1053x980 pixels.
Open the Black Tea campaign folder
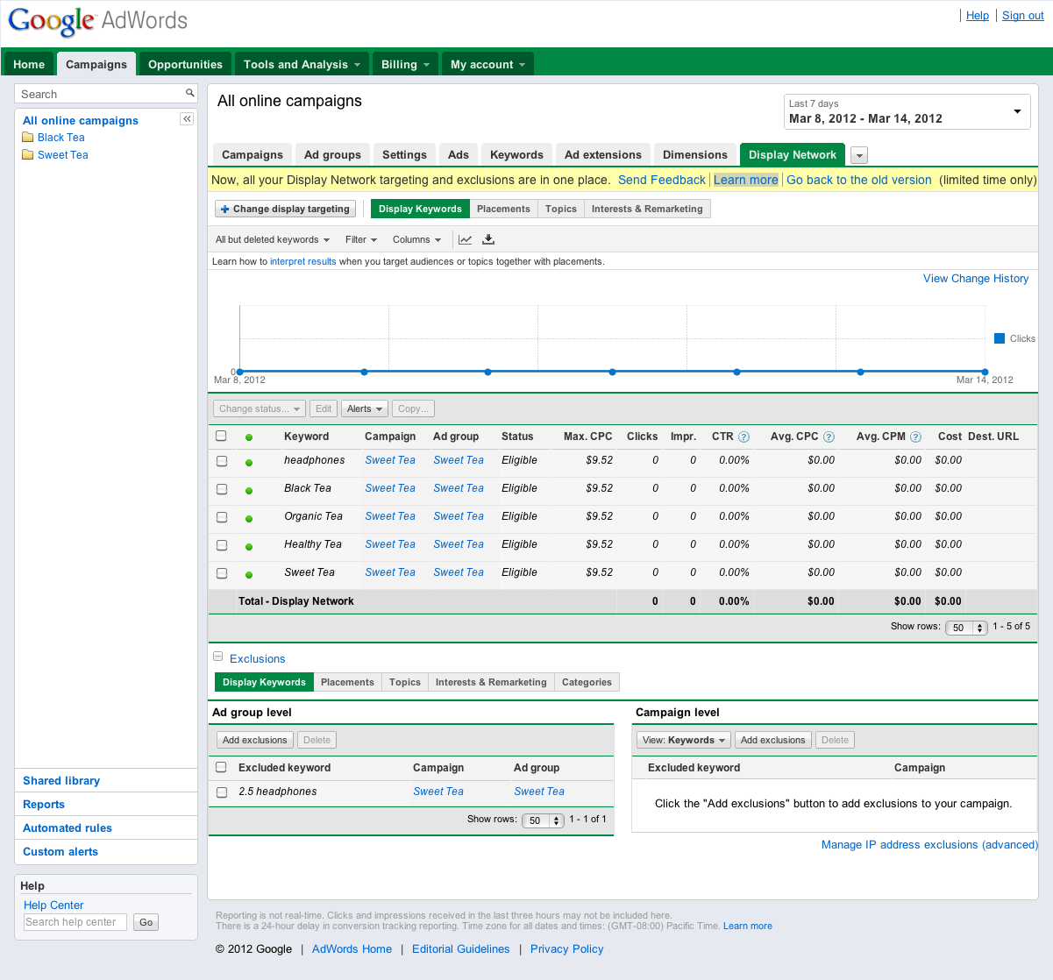tap(60, 137)
